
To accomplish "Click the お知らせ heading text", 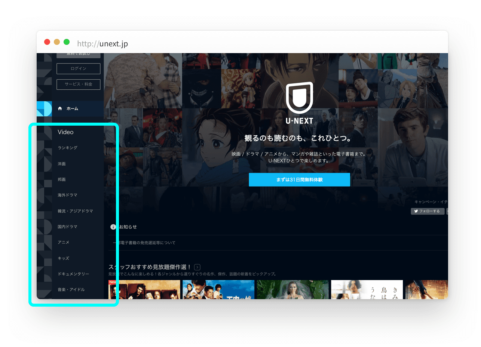I will (x=128, y=227).
